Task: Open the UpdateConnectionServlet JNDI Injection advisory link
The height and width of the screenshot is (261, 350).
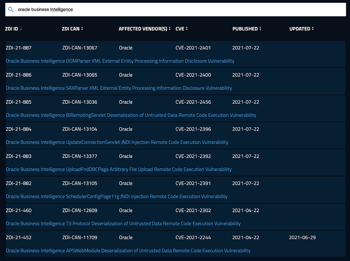Action: point(117,142)
